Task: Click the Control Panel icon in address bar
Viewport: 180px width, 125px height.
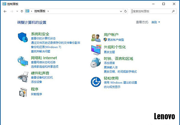Action: click(x=27, y=11)
